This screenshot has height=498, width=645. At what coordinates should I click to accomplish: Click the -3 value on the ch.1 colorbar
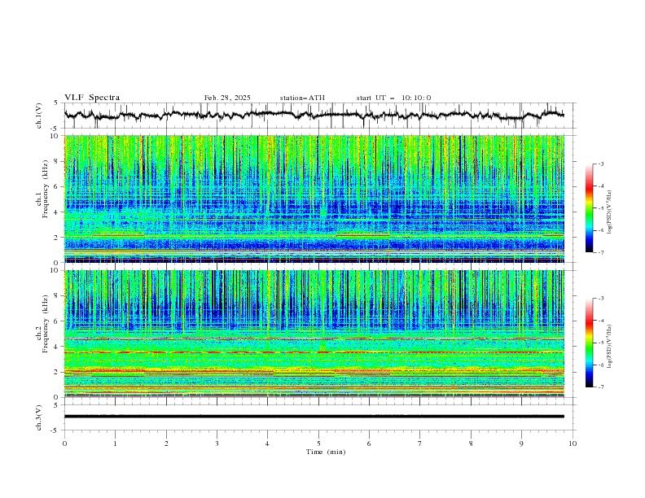point(600,164)
